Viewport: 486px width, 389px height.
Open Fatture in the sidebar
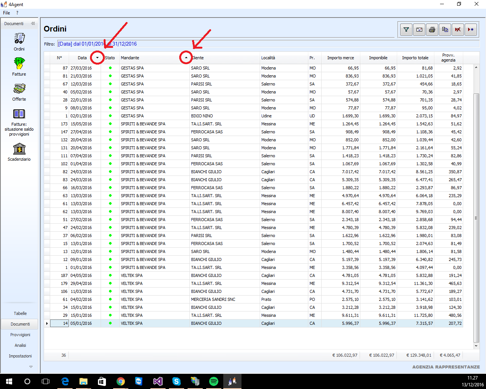click(19, 67)
